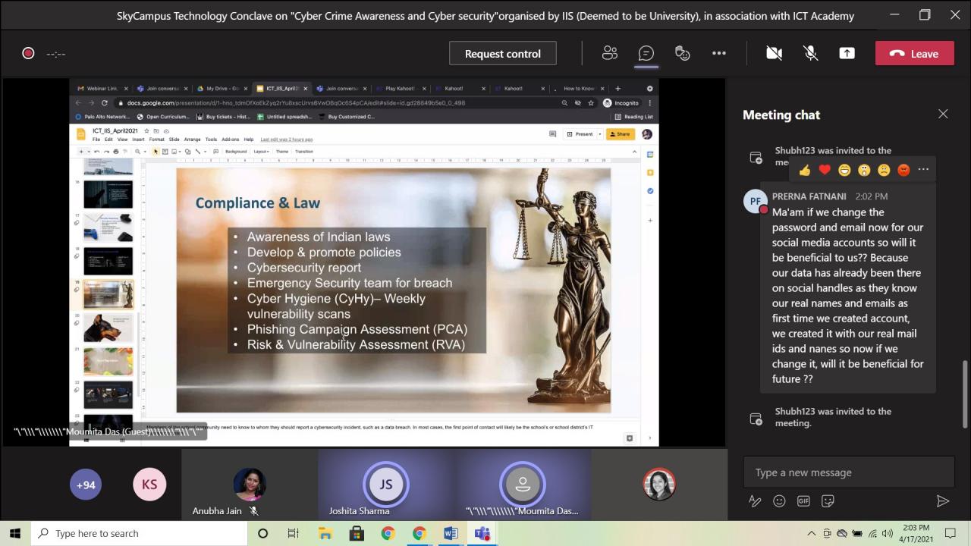
Task: Open the sticker picker in chat
Action: 828,500
